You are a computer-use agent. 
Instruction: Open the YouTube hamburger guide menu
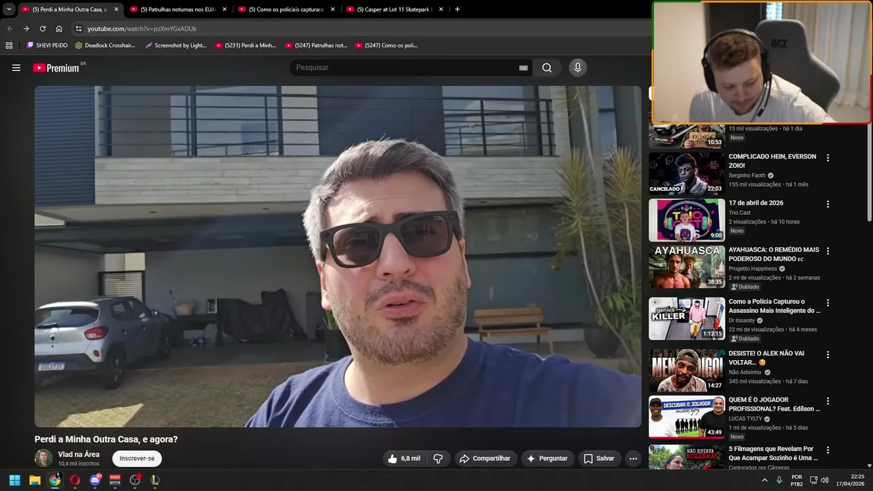click(16, 68)
